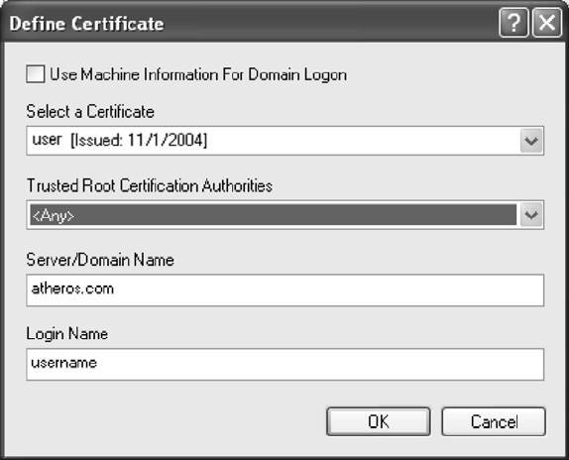Select the highlighted <Any> authority entry

[x=273, y=215]
